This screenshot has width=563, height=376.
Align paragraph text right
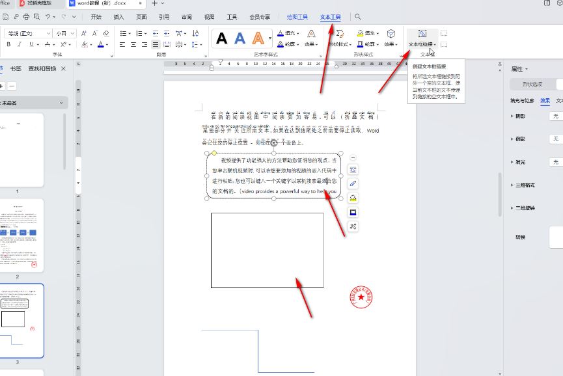pyautogui.click(x=144, y=44)
